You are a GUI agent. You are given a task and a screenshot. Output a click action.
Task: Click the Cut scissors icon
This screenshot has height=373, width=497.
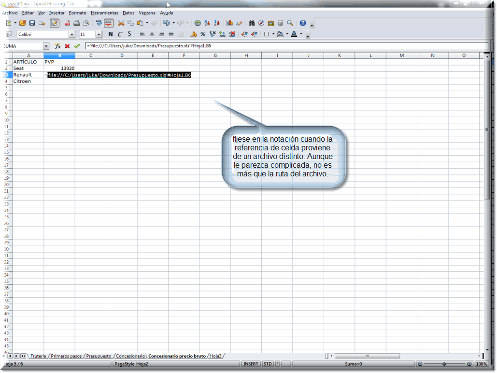pos(121,23)
